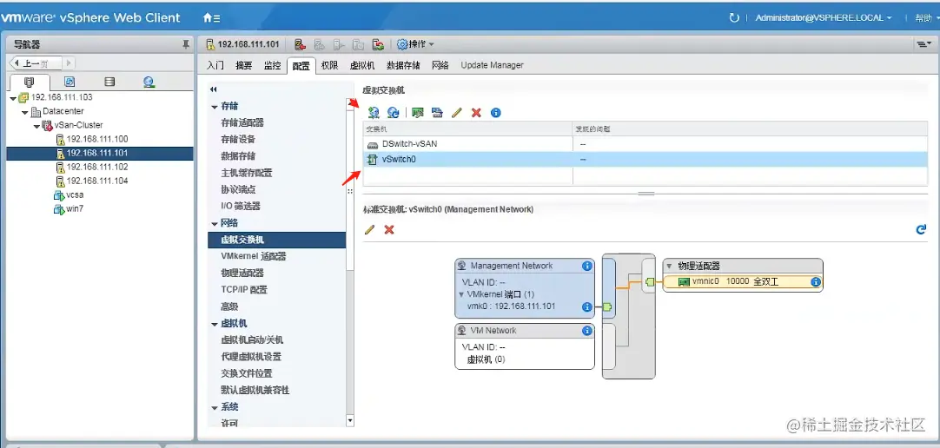940x448 pixels.
Task: Click the Migrate VMkernel adapter icon
Action: click(x=437, y=113)
